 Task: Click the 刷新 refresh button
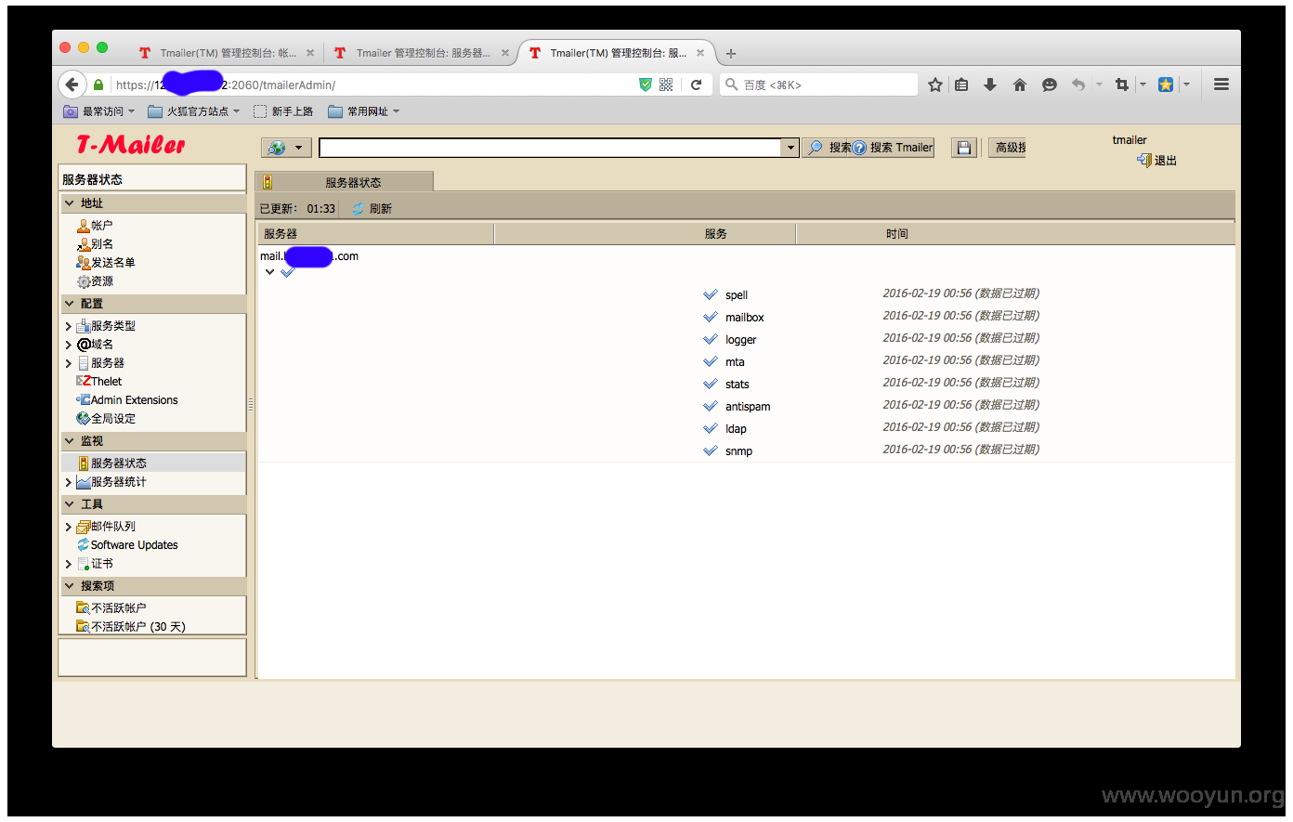coord(372,209)
